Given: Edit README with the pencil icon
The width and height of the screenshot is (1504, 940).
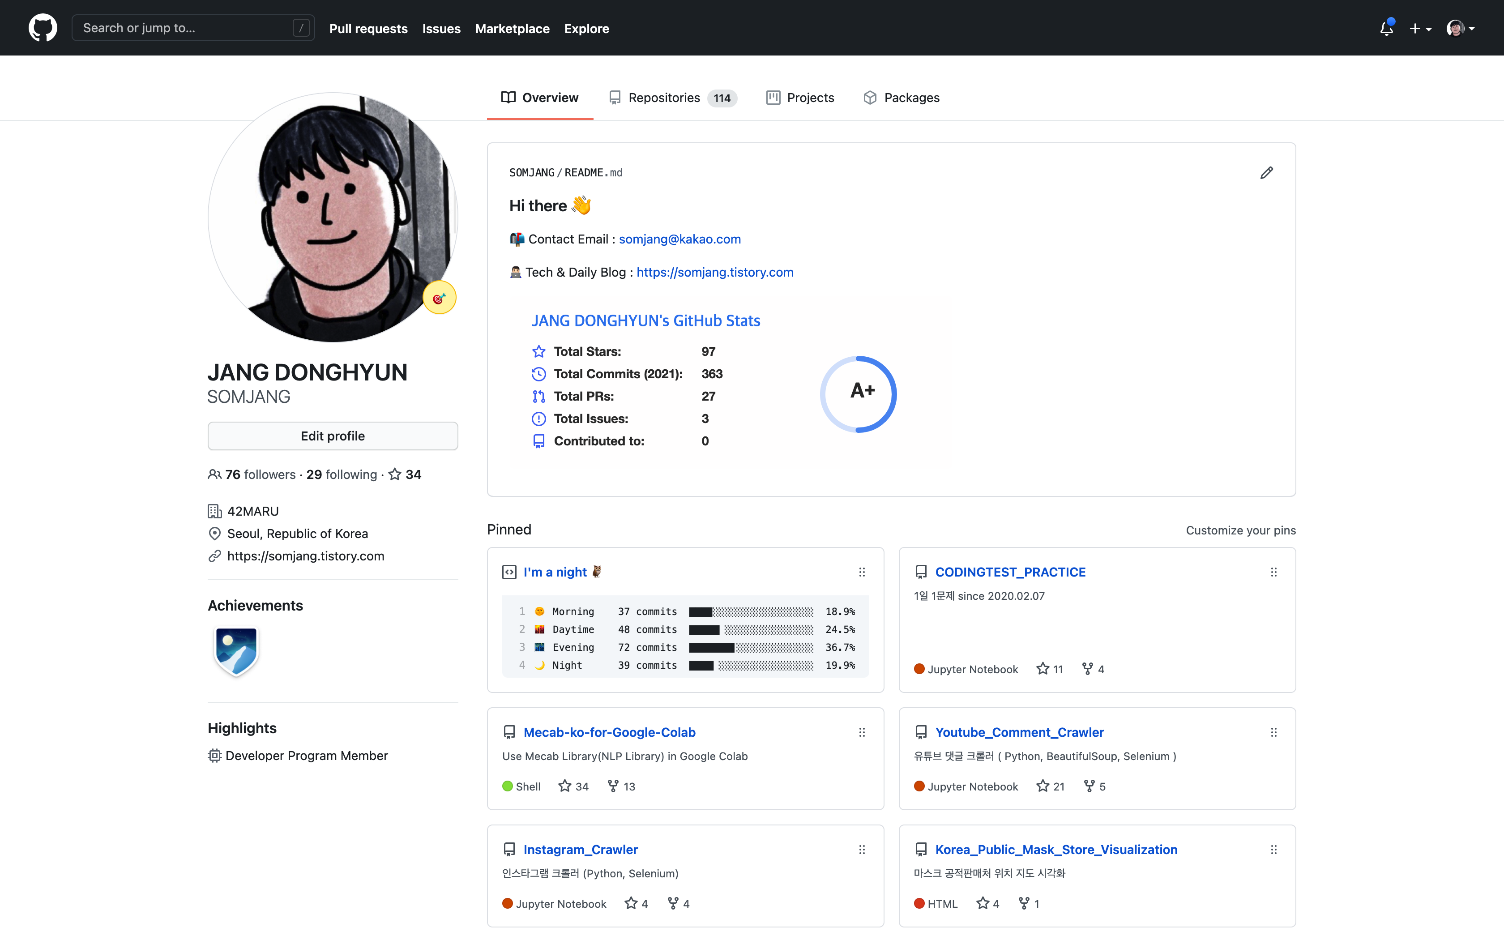Looking at the screenshot, I should [1266, 173].
